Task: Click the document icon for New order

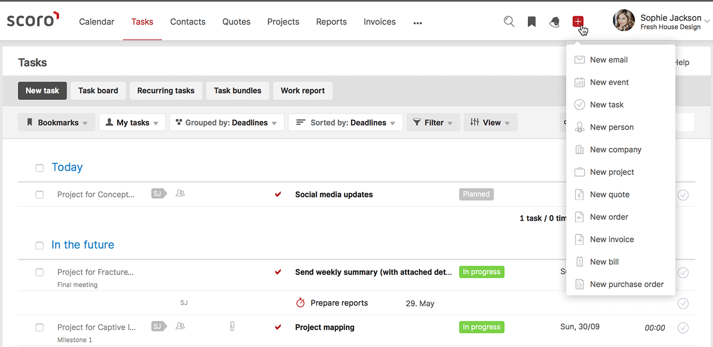Action: coord(579,217)
